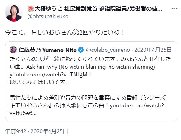Screen dimensions: 181x140
Task: Open the @colabo_yumeno handle
Action: (108, 50)
